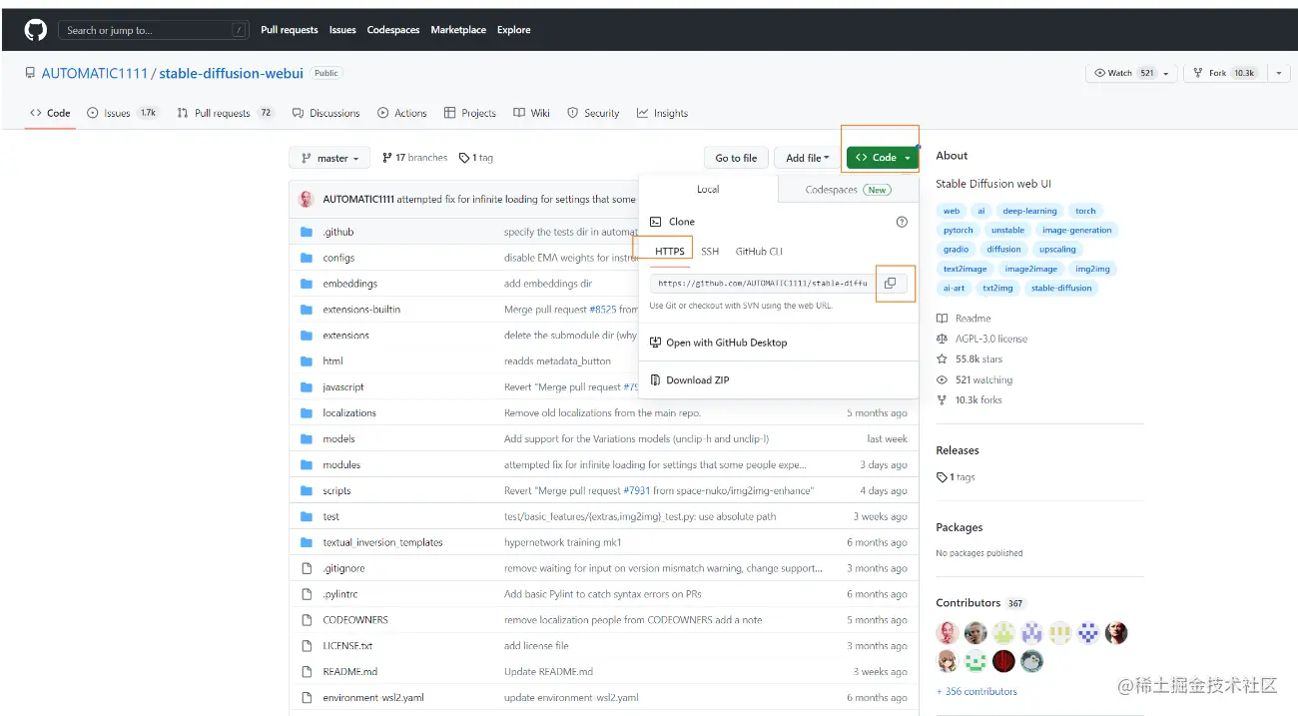1298x716 pixels.
Task: Switch to Codespaces tab
Action: pos(848,189)
